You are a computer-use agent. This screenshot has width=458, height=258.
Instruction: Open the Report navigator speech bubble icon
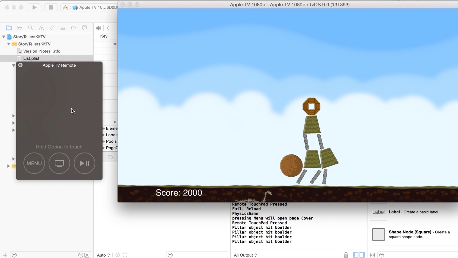[84, 28]
